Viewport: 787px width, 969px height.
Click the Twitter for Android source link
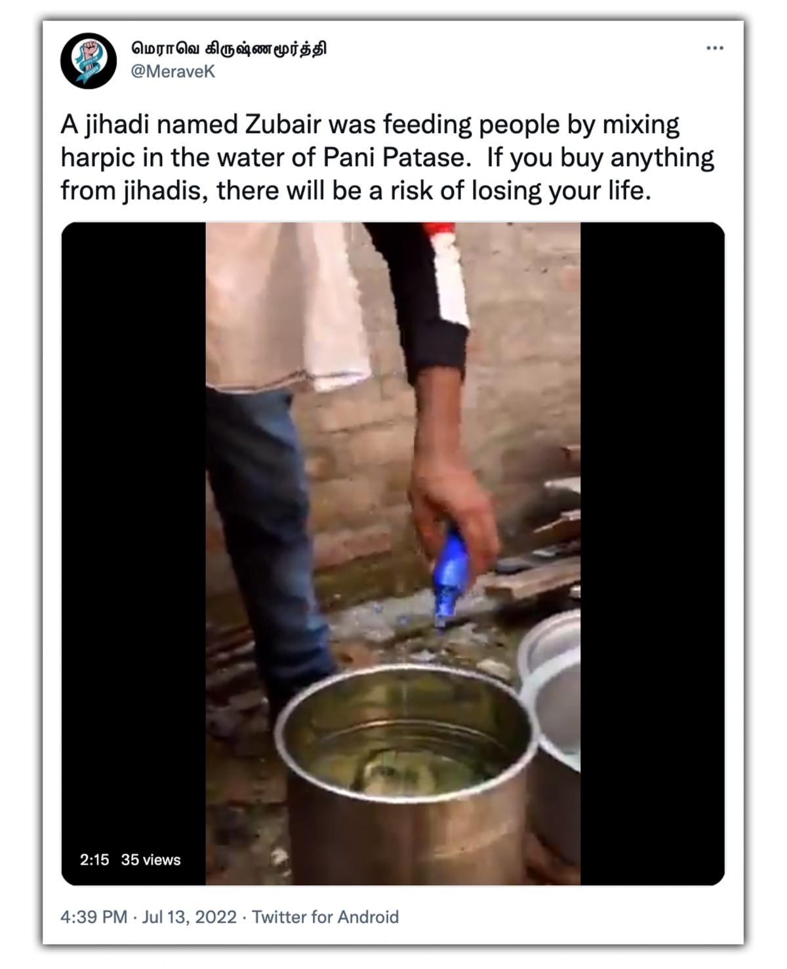pos(325,917)
